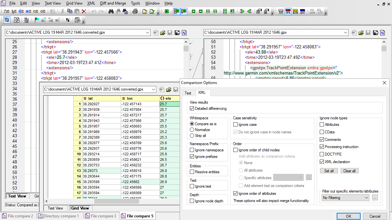
Task: Click the Copy icon in toolbar
Action: point(70,11)
